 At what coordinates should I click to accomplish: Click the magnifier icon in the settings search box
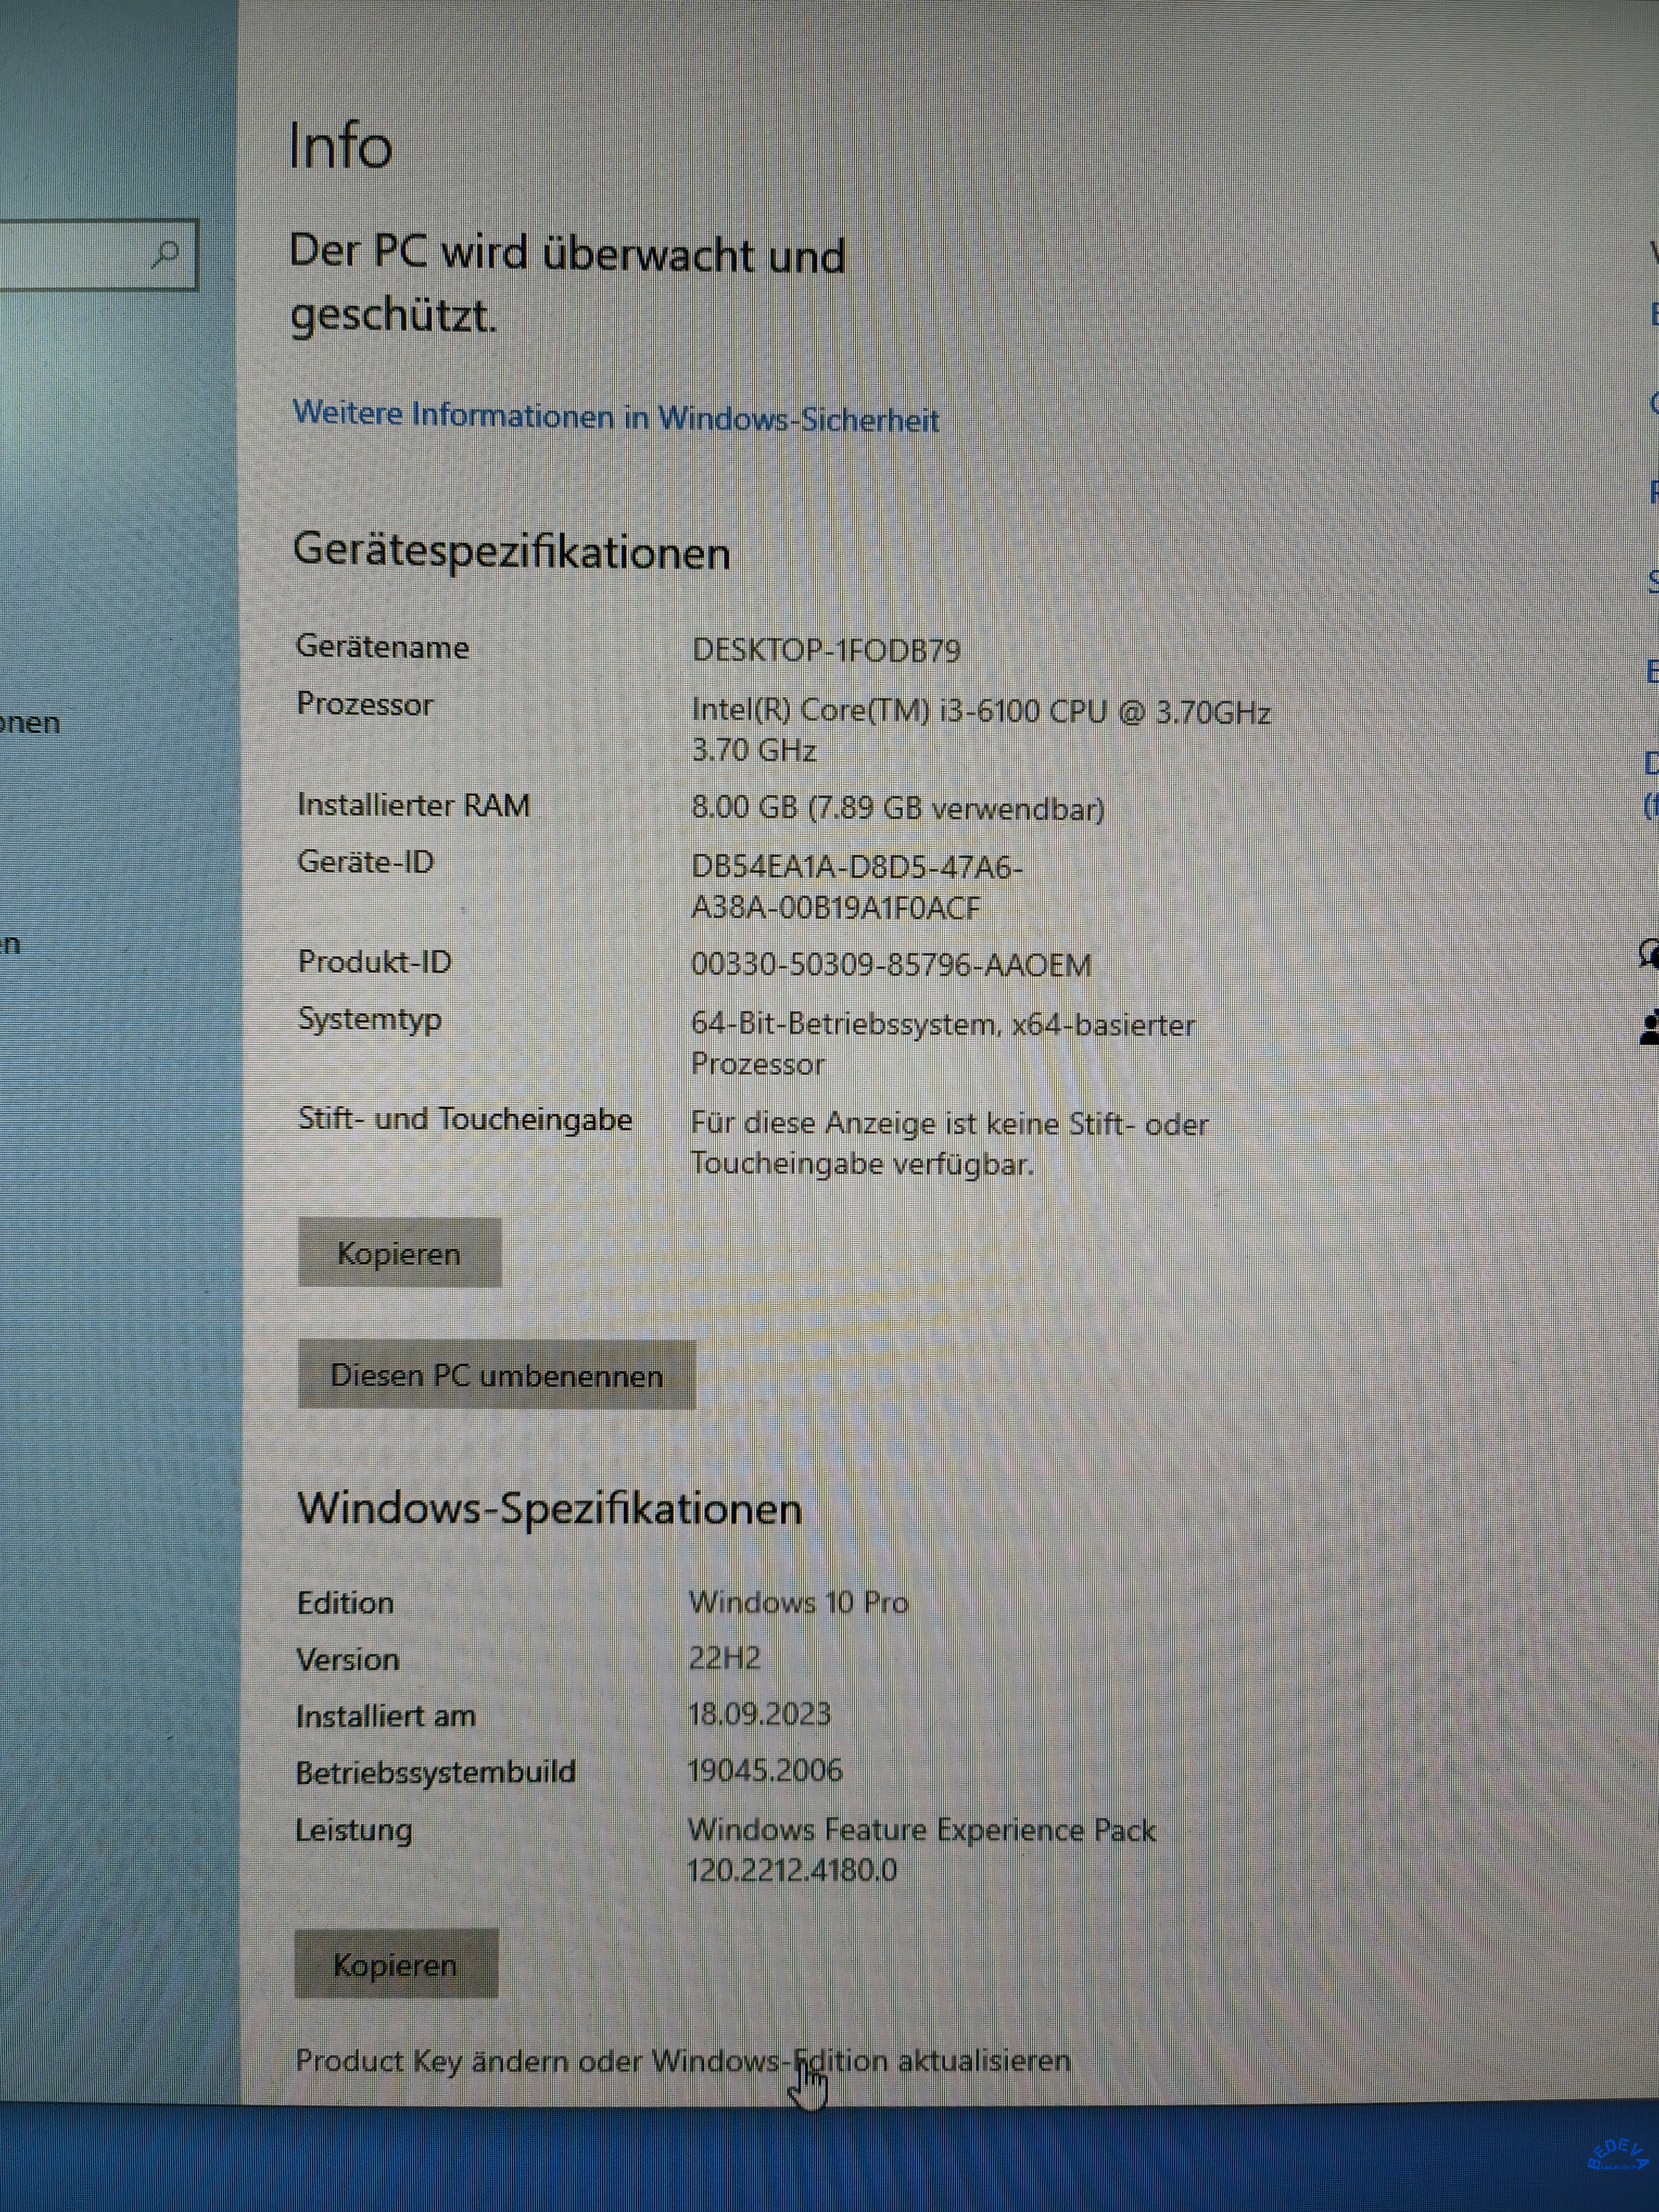[165, 254]
